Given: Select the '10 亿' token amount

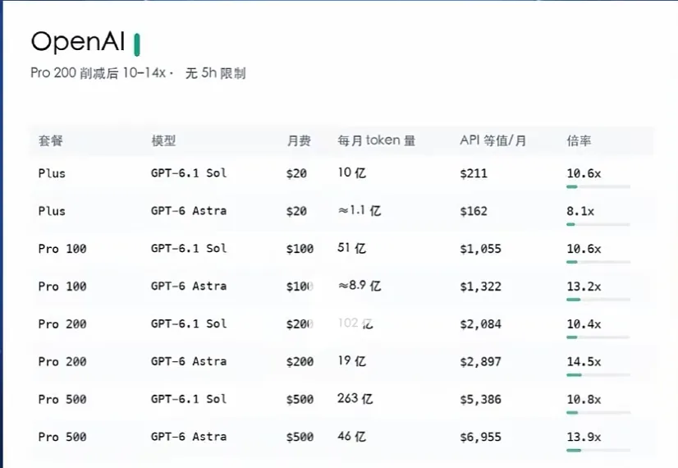Looking at the screenshot, I should coord(352,172).
